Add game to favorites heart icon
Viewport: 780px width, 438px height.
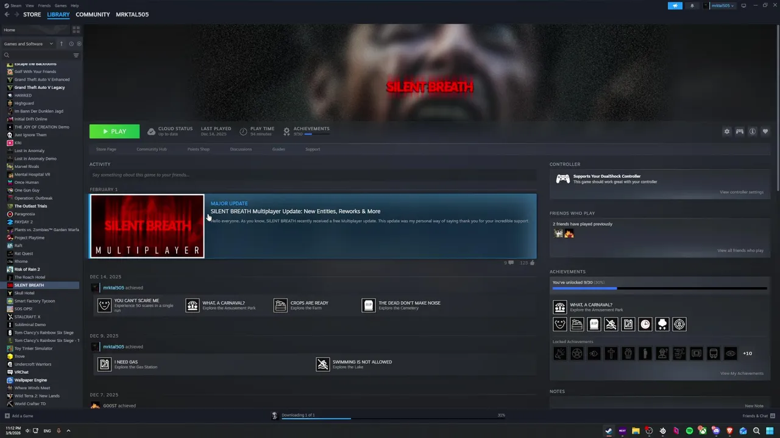(x=765, y=131)
